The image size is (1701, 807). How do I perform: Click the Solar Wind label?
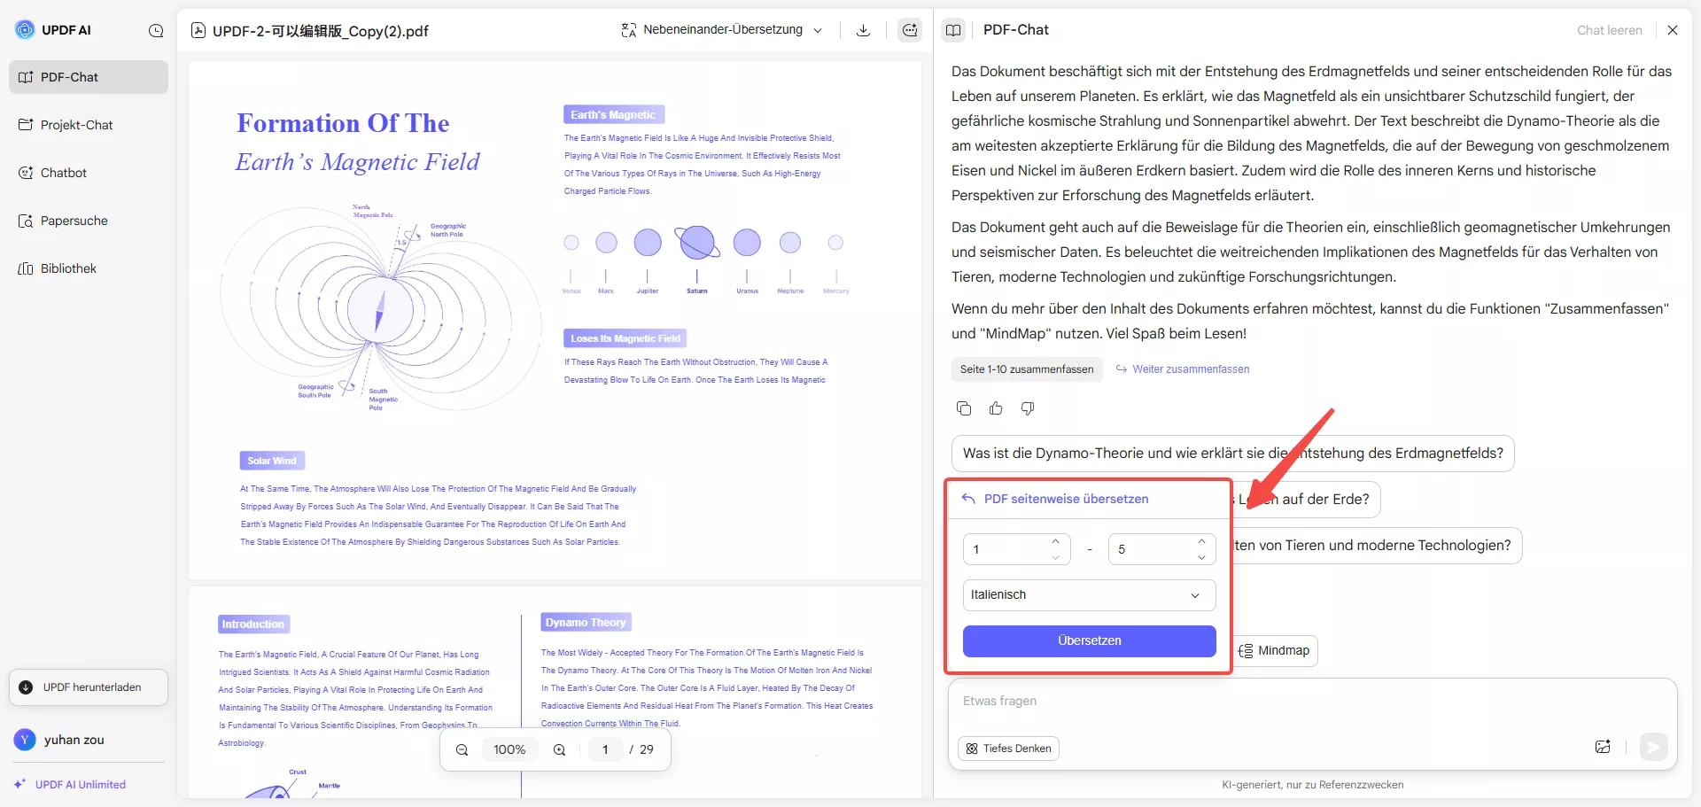coord(272,461)
